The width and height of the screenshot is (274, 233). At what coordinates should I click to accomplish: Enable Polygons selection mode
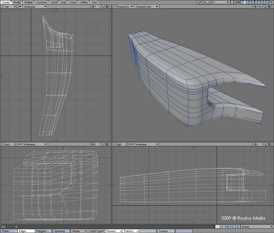(x=43, y=231)
